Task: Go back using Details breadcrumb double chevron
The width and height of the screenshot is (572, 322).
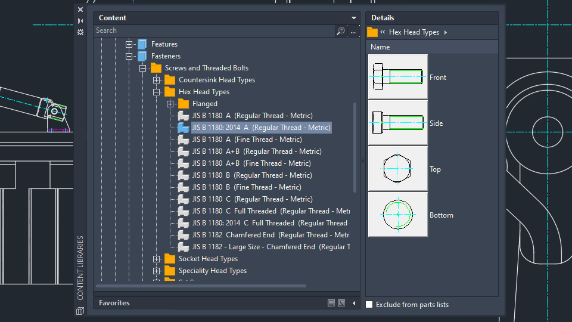Action: click(383, 32)
